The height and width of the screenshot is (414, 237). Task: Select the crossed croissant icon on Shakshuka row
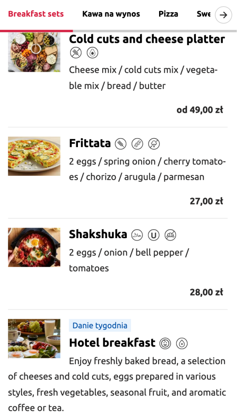click(170, 234)
